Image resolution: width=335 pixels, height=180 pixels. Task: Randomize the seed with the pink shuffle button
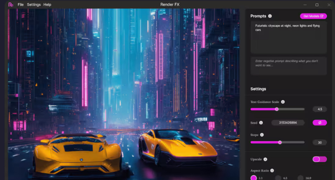coord(319,123)
